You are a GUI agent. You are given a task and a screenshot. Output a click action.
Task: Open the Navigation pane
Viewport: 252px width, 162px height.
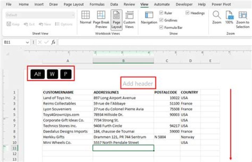pyautogui.click(x=149, y=18)
